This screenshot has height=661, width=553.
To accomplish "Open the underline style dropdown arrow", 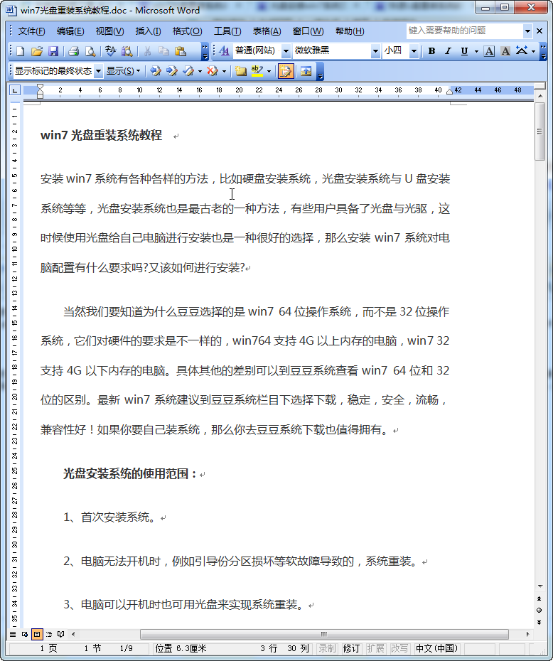I will pos(476,51).
